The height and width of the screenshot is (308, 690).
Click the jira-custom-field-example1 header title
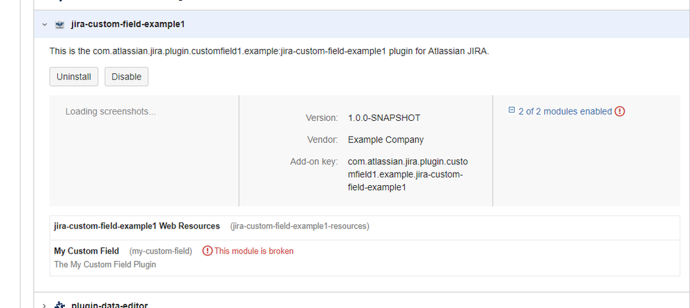(x=128, y=24)
